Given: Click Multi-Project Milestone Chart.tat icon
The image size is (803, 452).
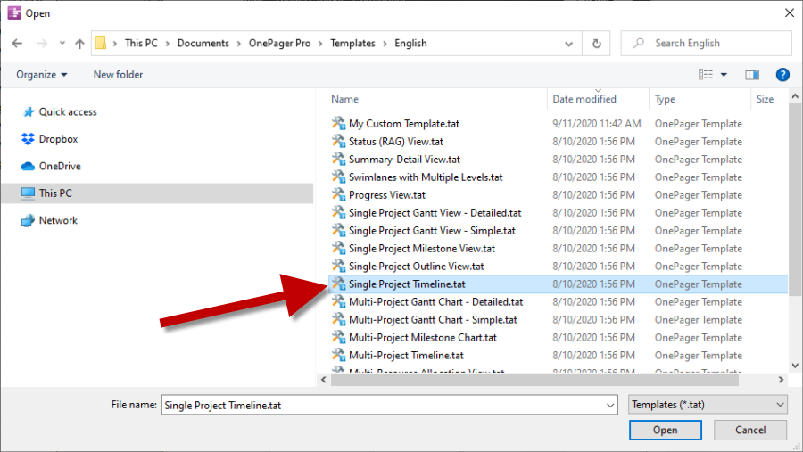Looking at the screenshot, I should (338, 337).
